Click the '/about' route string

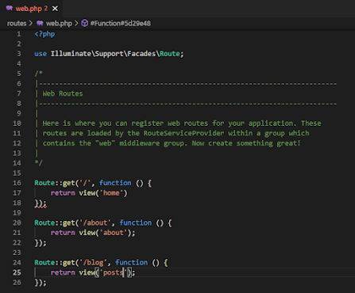(95, 223)
